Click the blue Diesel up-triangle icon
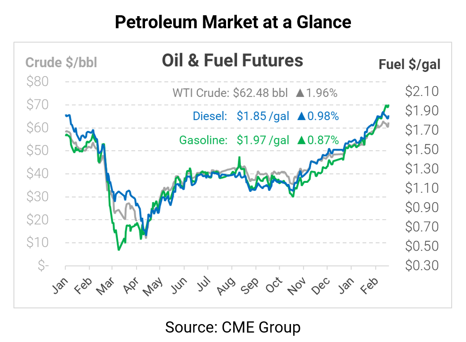Viewport: 466px width, 342px height. (300, 117)
